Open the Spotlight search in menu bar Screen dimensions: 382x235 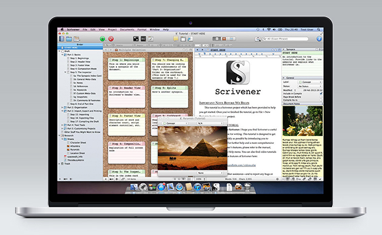319,29
